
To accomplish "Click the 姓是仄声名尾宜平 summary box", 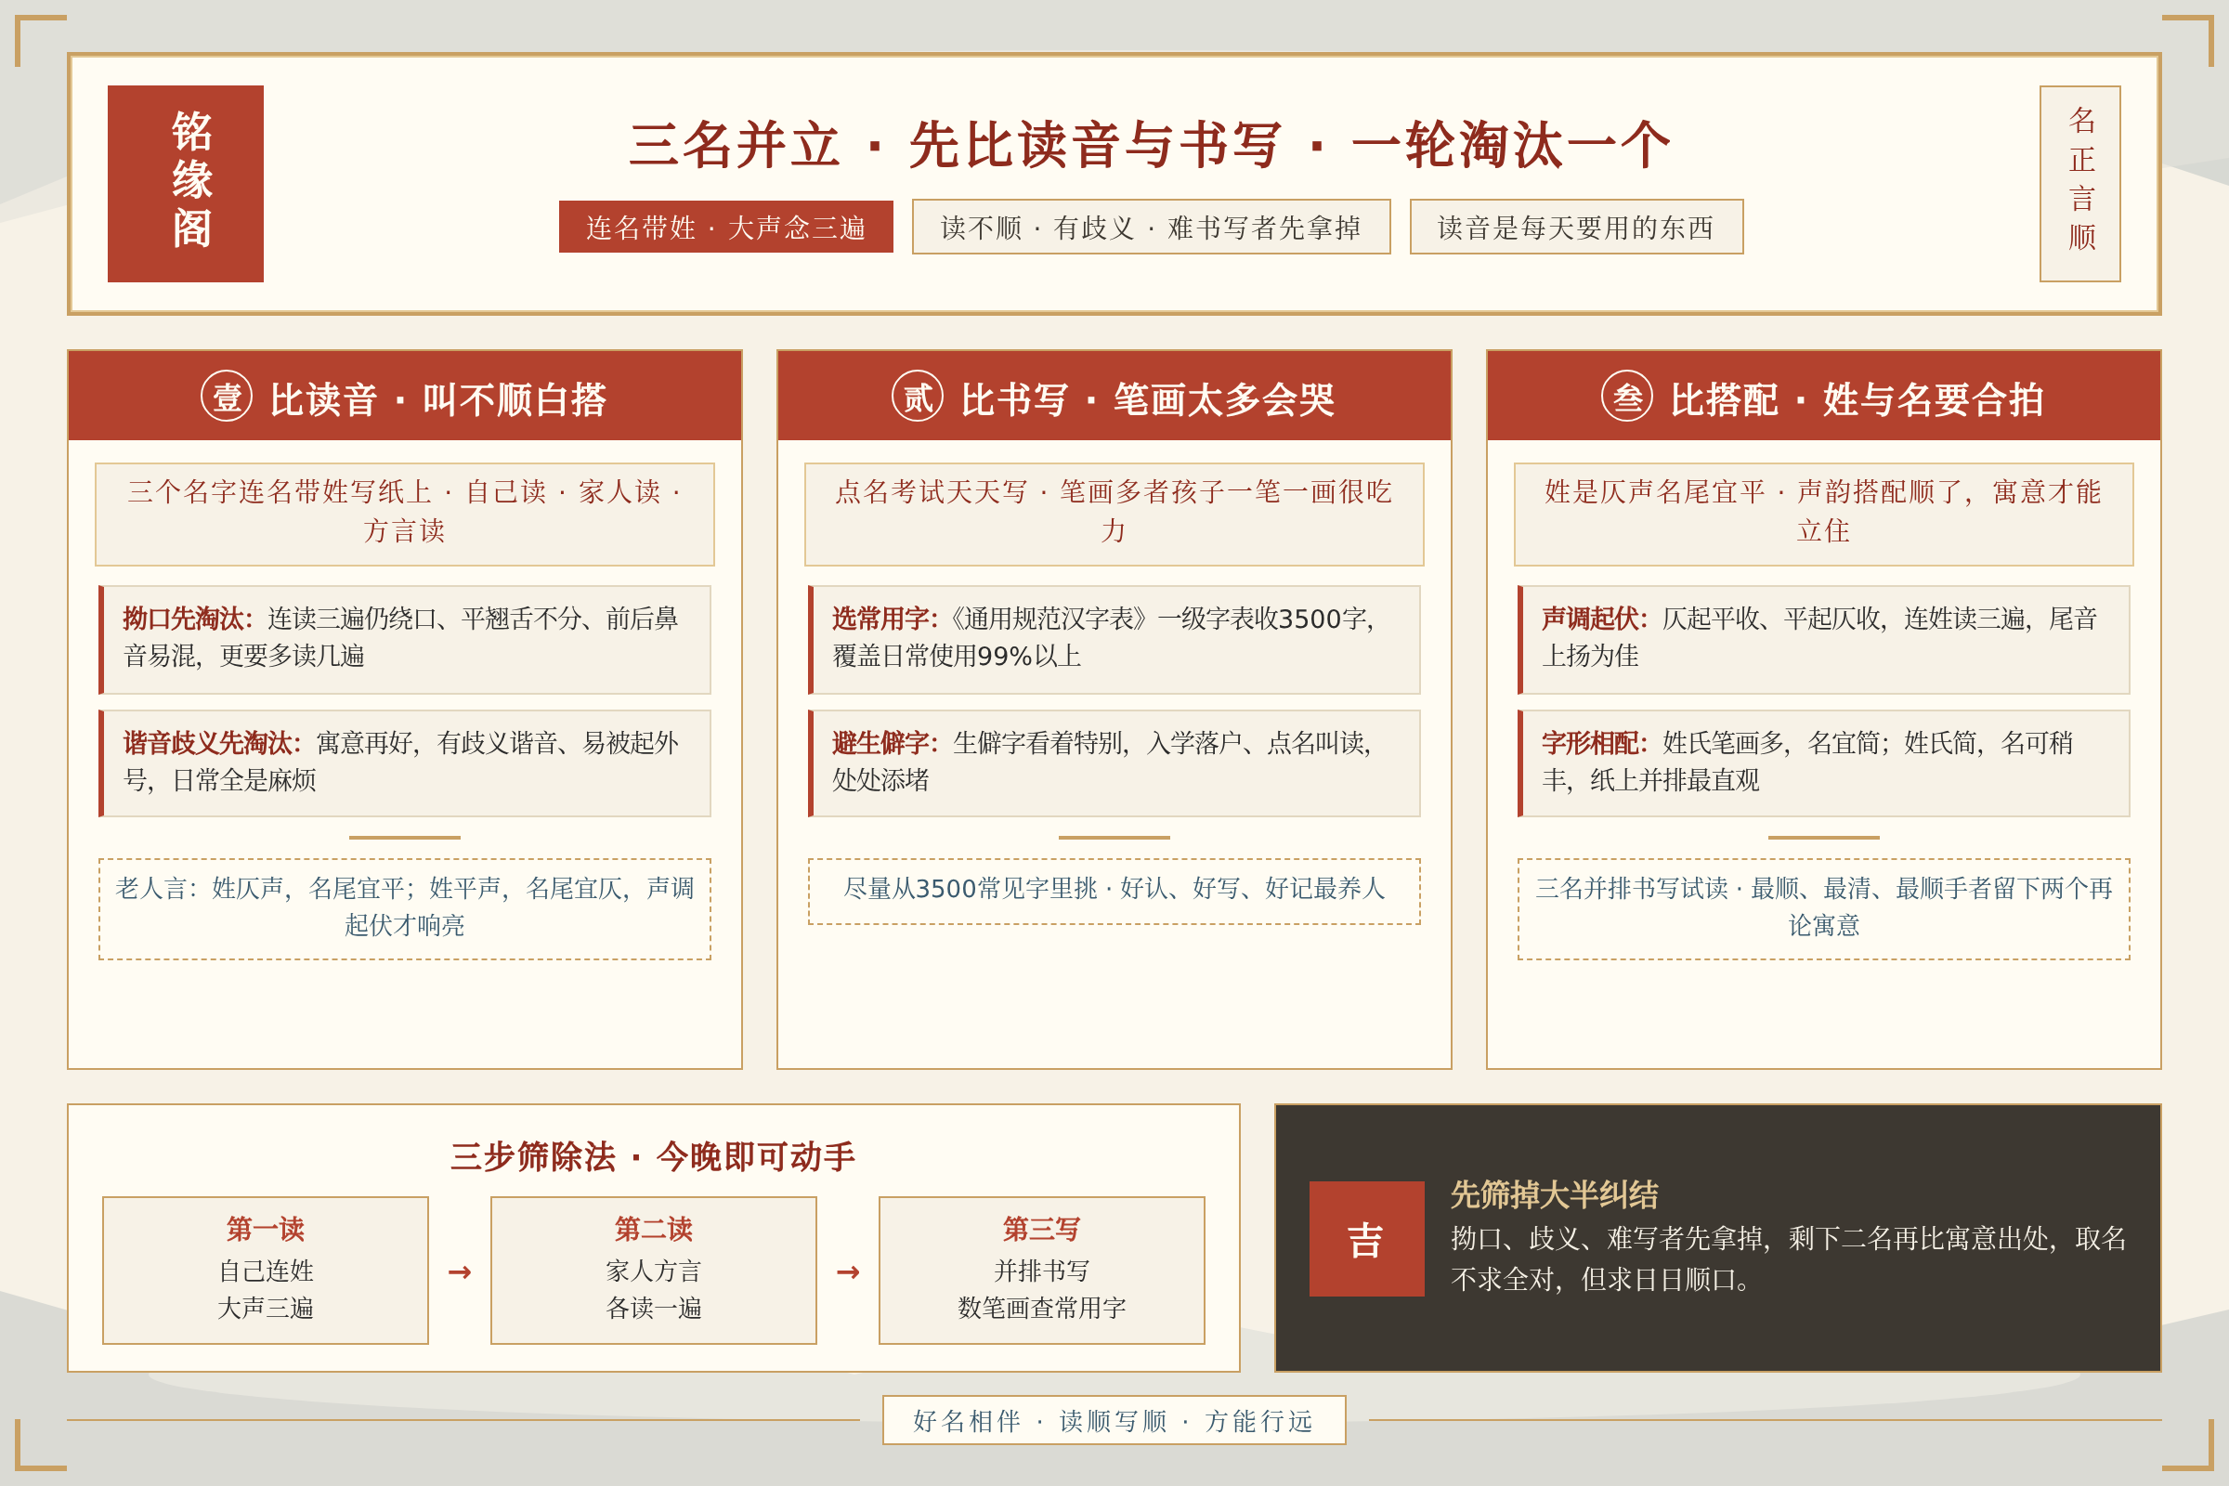I will (1823, 515).
